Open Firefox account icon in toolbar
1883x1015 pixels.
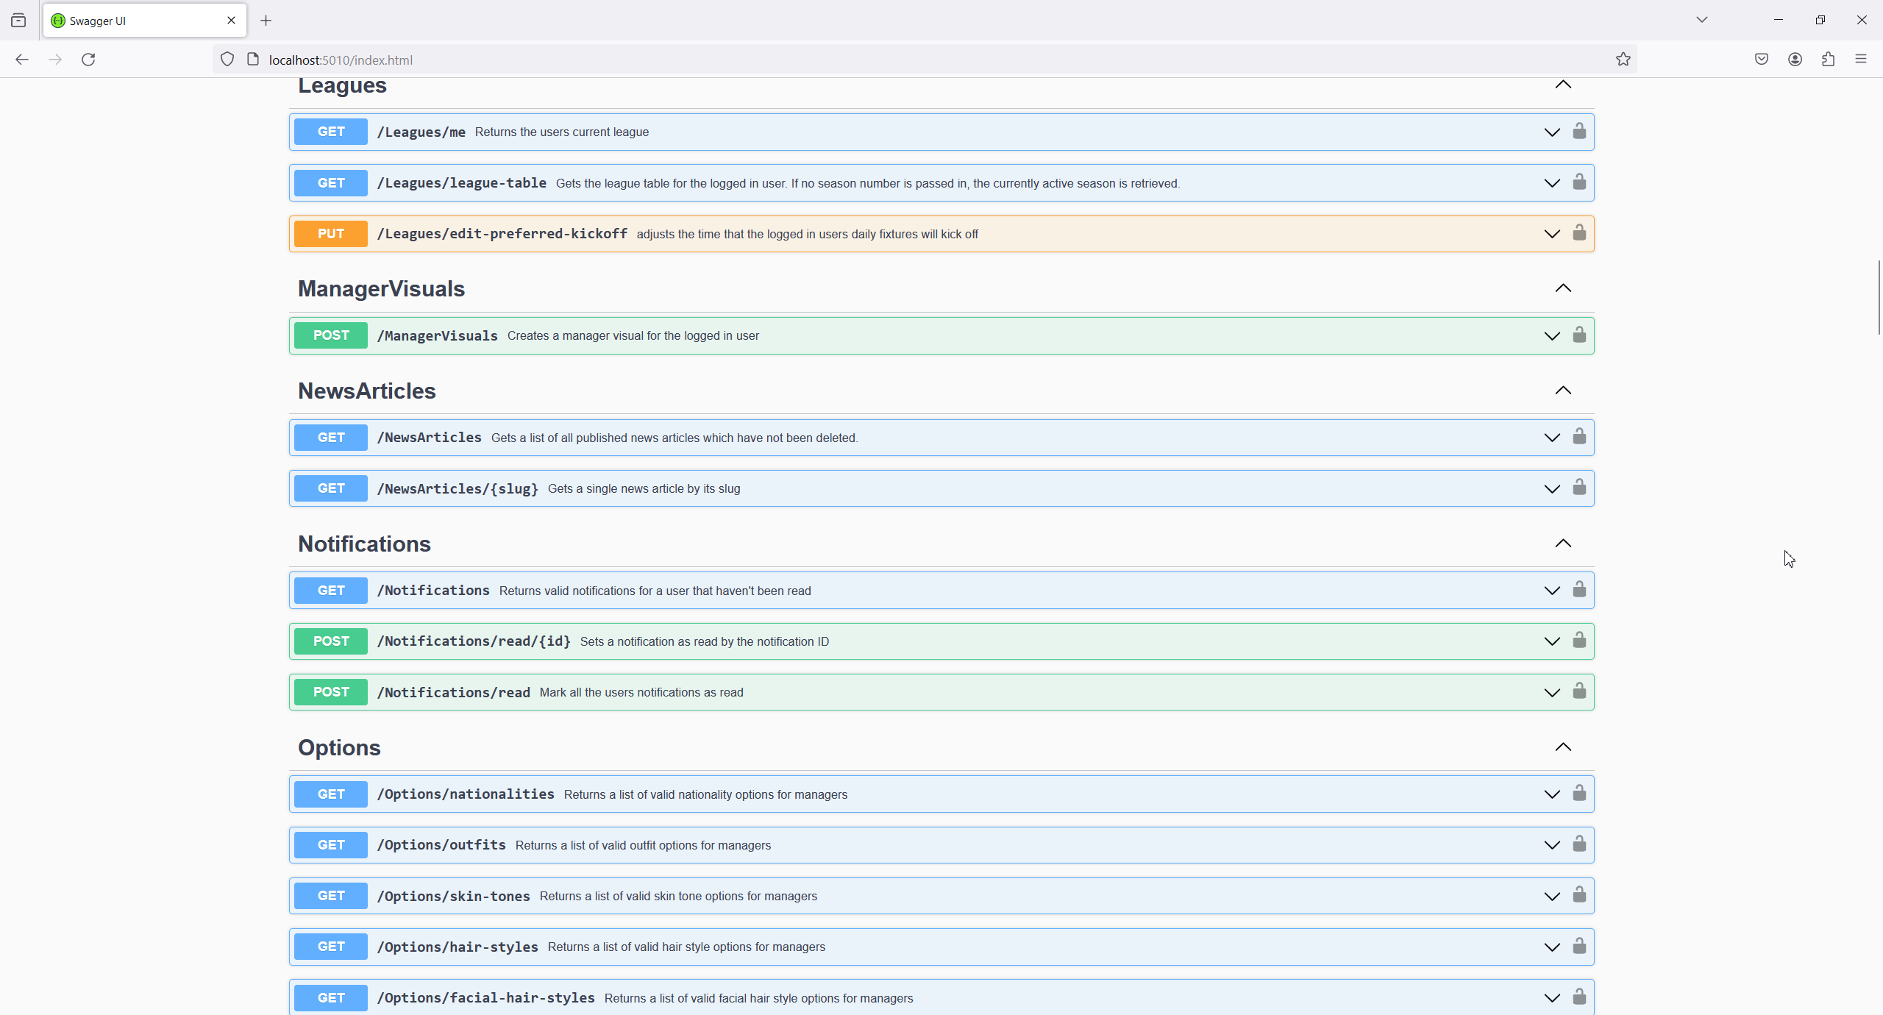1795,60
